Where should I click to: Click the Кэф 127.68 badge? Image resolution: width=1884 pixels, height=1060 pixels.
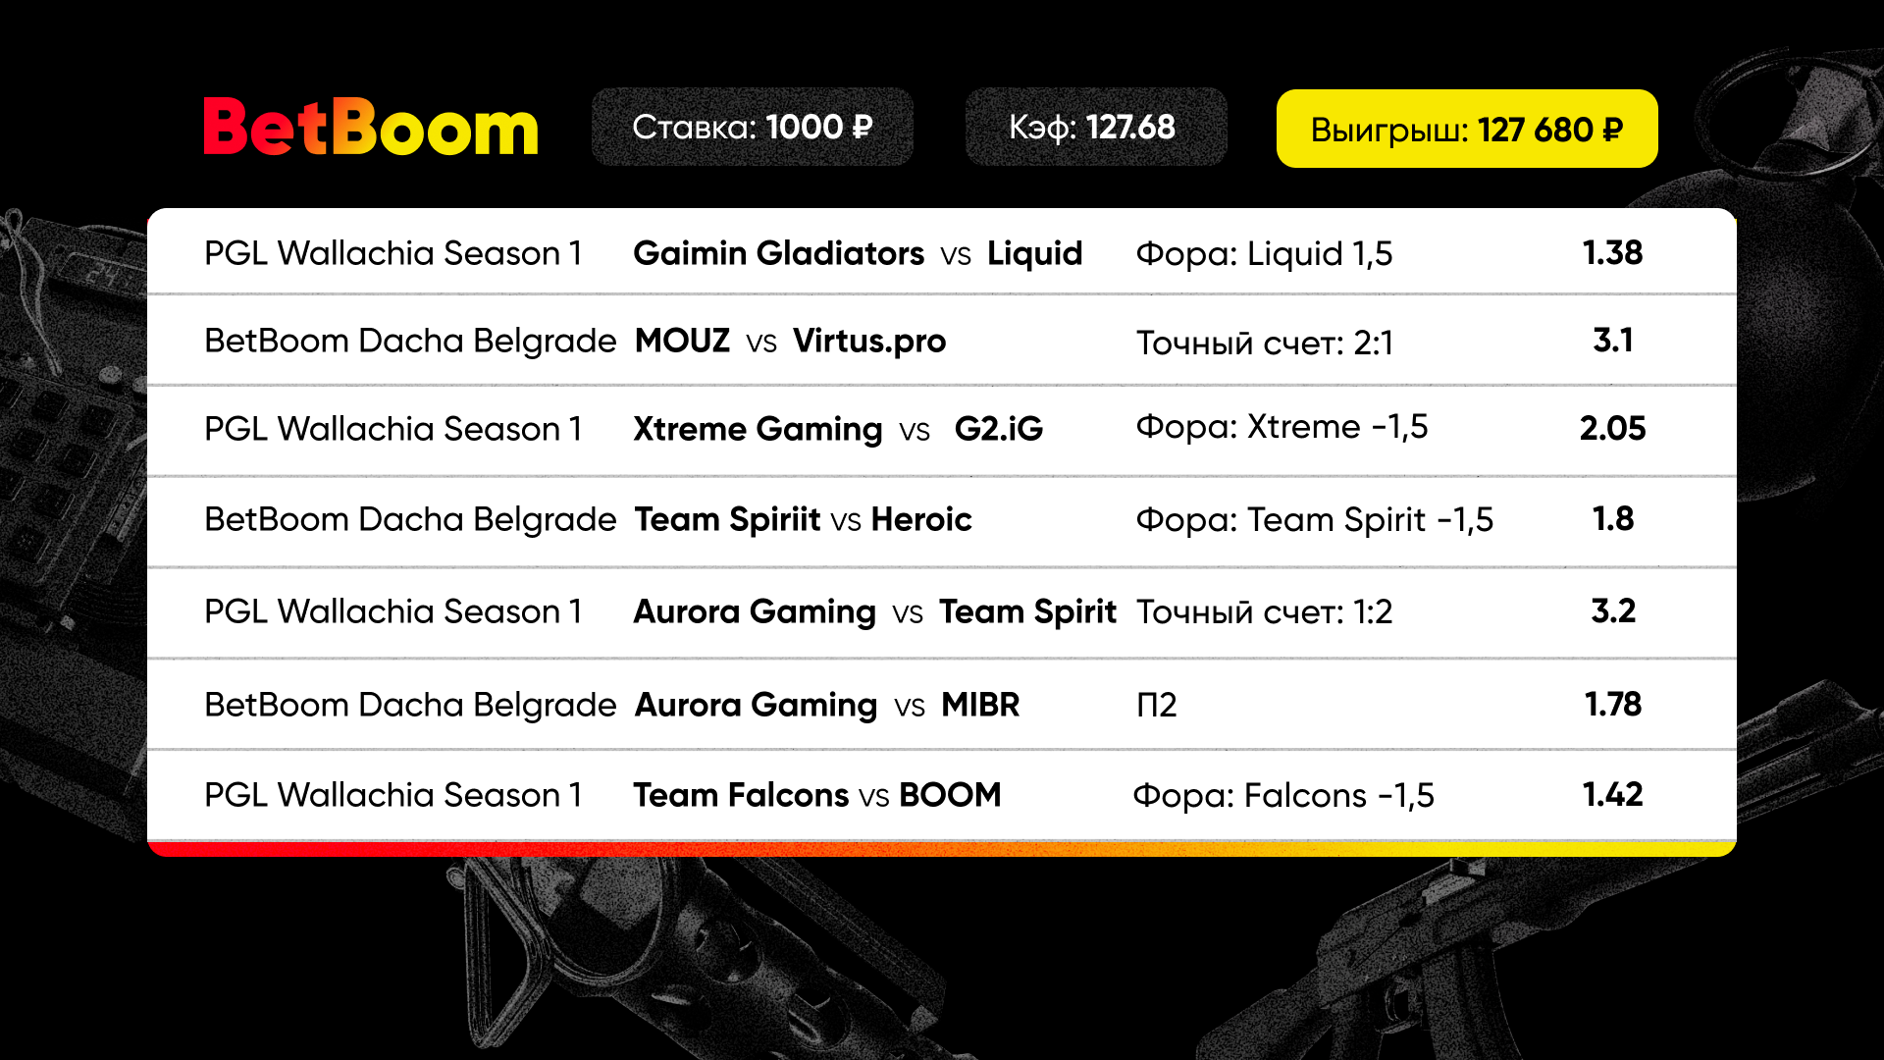coord(1096,127)
